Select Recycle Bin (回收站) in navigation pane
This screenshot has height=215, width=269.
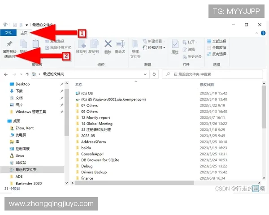(x=21, y=163)
